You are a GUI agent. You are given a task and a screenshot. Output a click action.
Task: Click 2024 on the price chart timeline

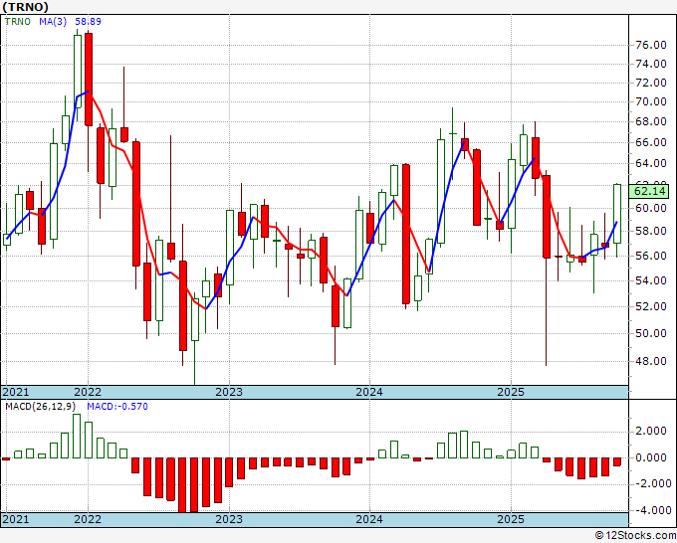coord(369,392)
